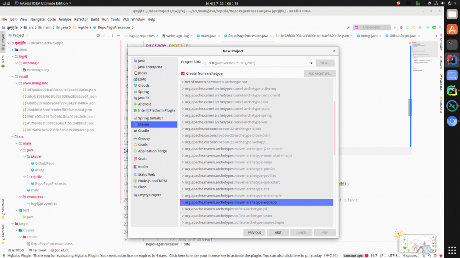Click the ADD ARCHETYPE... button
The width and height of the screenshot is (460, 258).
[320, 73]
